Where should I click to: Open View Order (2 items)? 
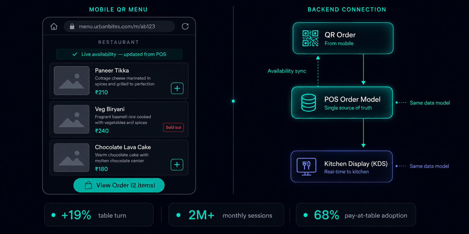pos(119,185)
